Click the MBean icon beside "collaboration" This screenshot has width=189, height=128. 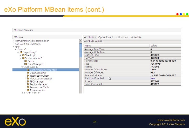pos(23,58)
